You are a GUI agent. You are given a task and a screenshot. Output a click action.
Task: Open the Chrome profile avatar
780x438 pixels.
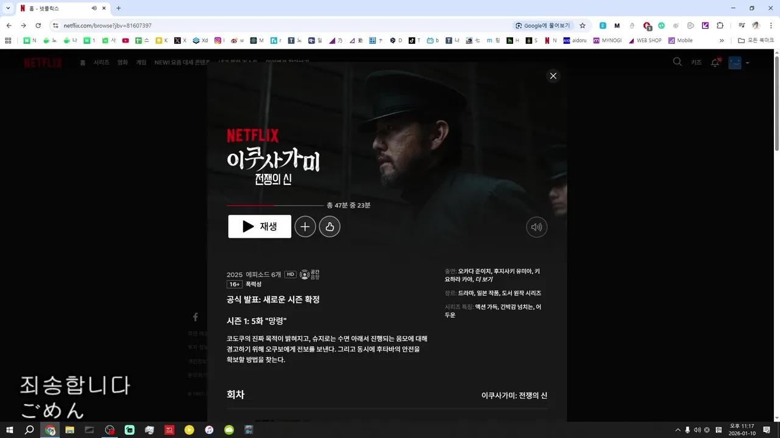[x=756, y=26]
